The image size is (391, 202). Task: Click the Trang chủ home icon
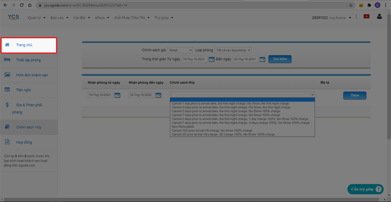click(x=7, y=45)
